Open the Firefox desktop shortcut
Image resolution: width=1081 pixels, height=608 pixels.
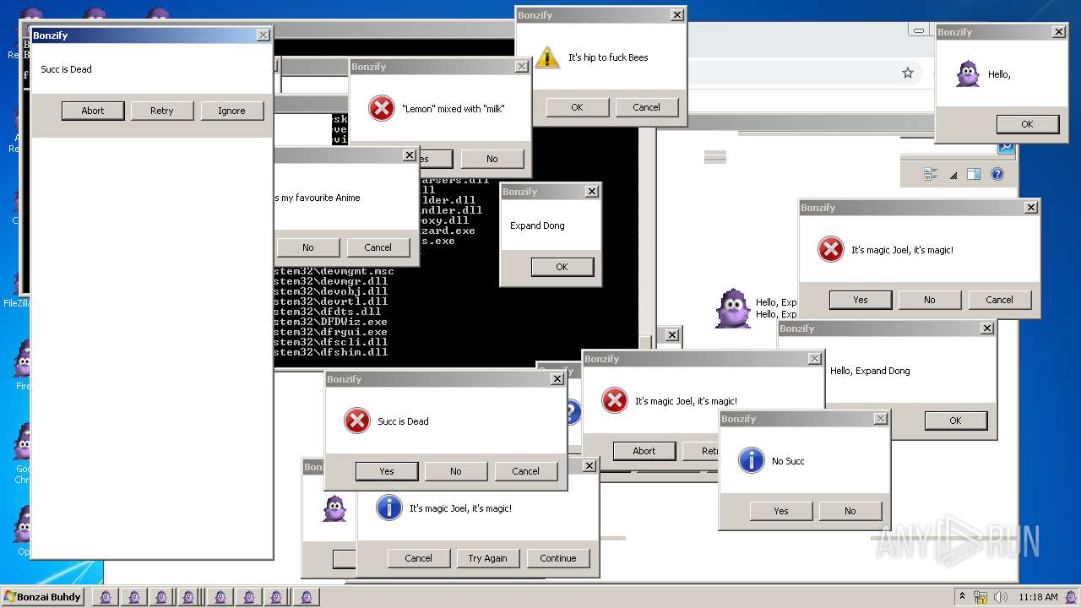tap(21, 365)
